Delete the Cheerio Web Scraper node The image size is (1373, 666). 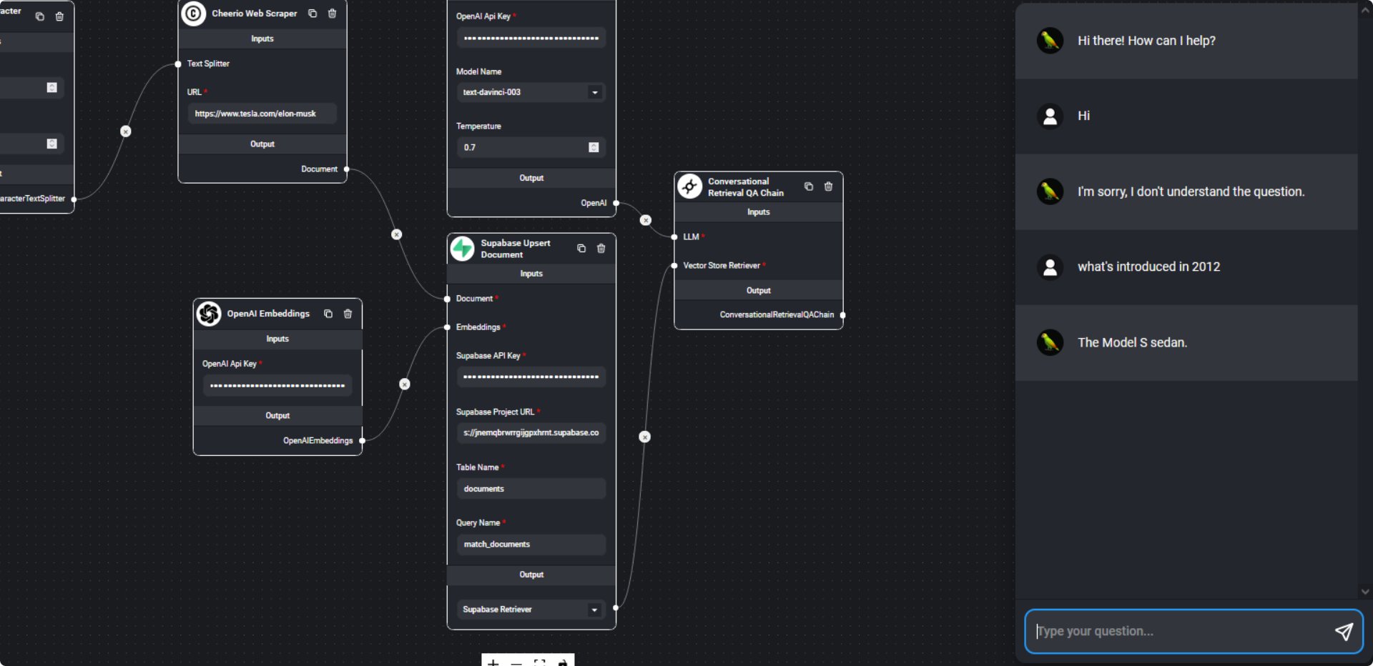coord(333,14)
